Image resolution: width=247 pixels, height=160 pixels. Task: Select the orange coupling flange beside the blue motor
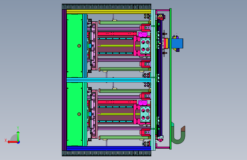(x=167, y=43)
